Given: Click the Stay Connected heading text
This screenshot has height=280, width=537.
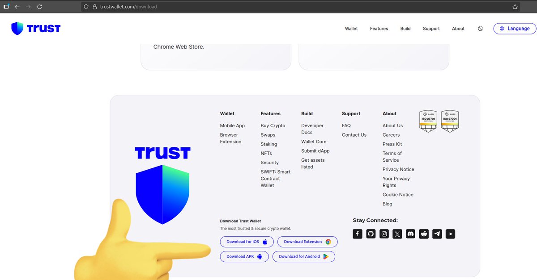Looking at the screenshot, I should [x=375, y=220].
